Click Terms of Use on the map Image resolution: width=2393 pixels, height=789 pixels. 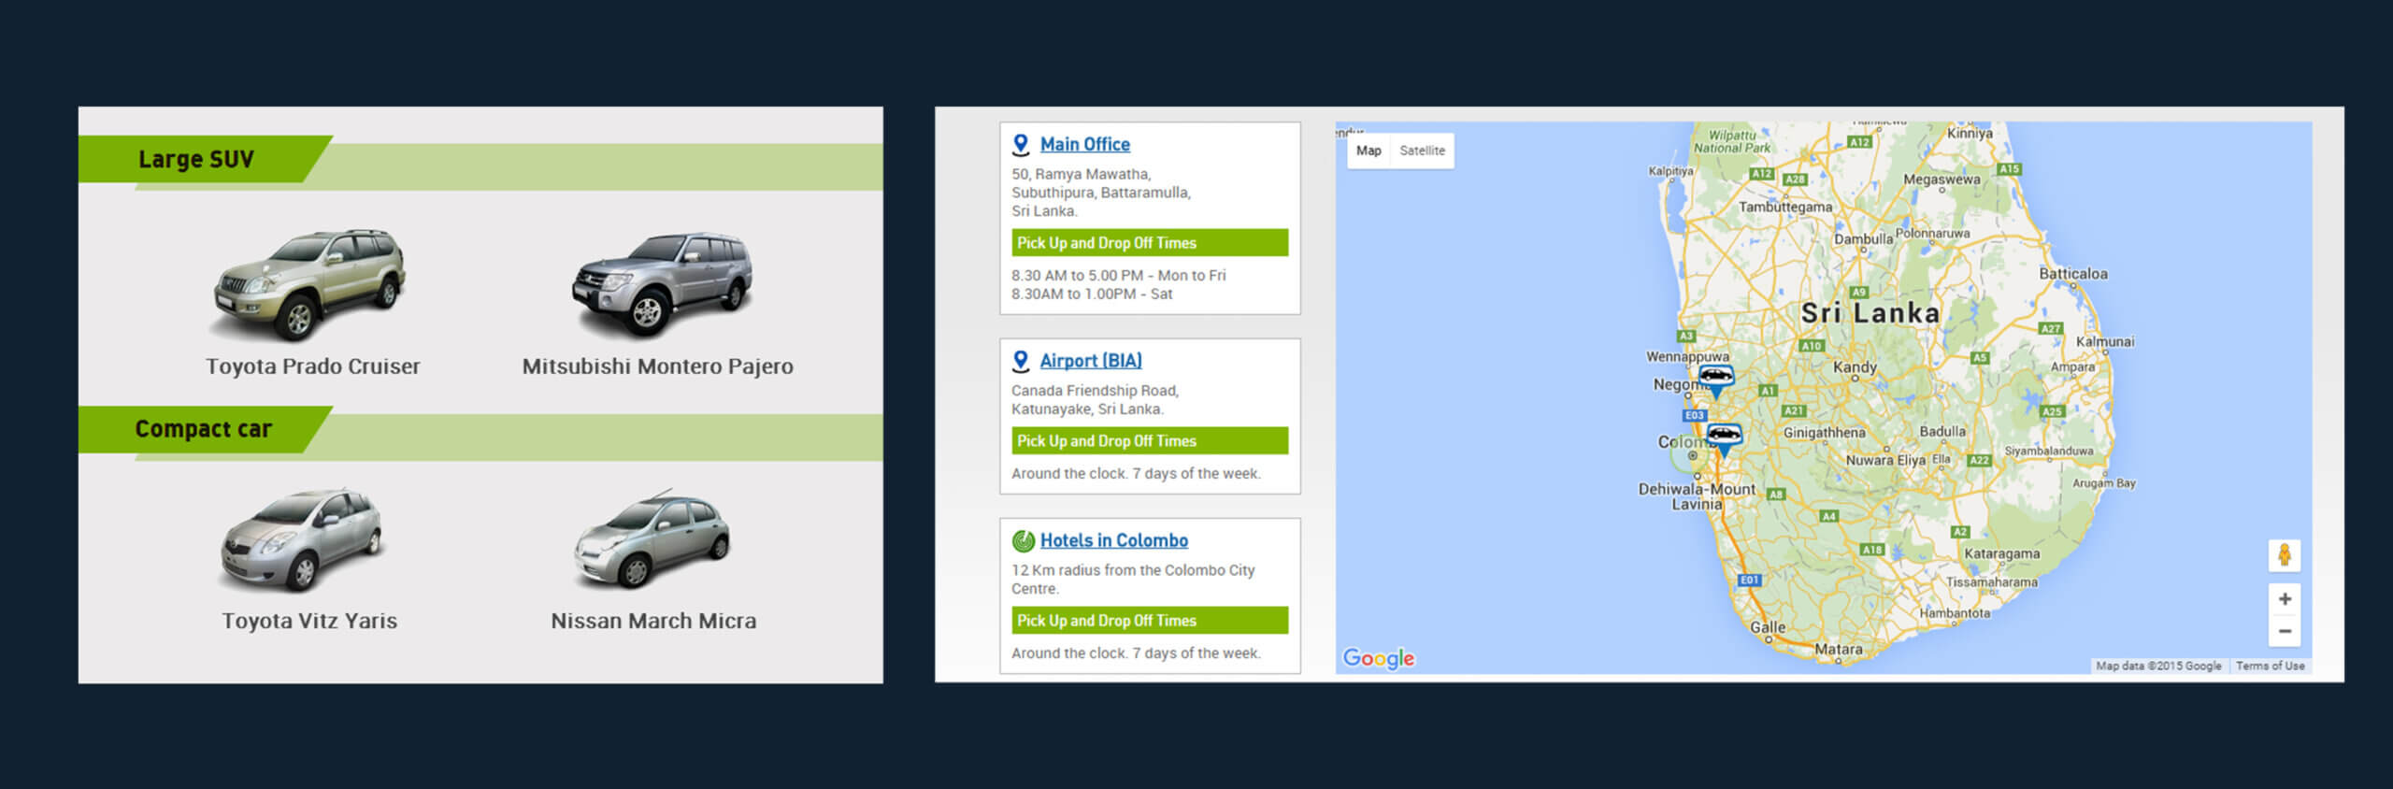[2270, 666]
